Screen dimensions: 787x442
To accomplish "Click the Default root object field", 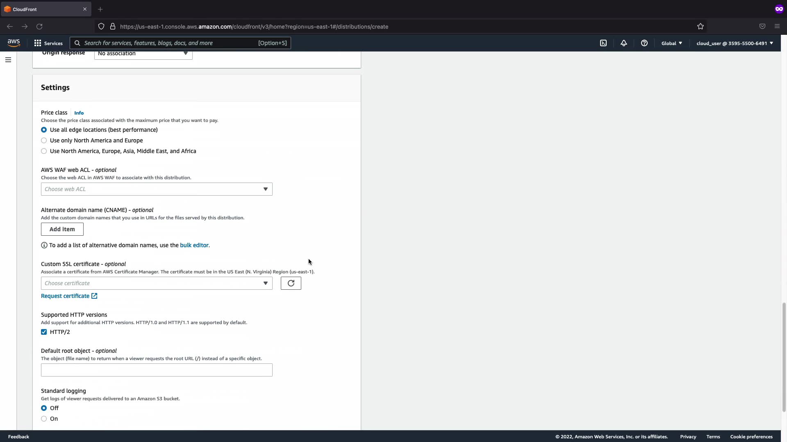I will [x=157, y=370].
